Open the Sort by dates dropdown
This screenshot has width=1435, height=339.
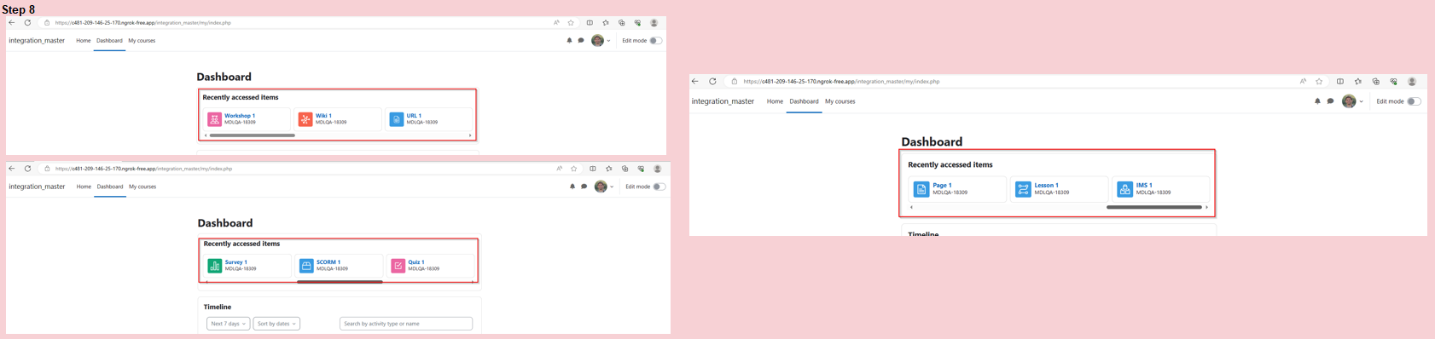point(276,324)
